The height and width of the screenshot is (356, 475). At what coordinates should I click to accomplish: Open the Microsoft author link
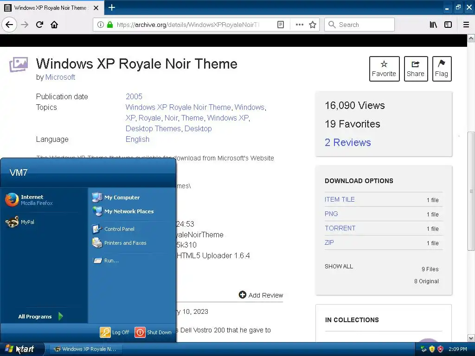pyautogui.click(x=60, y=77)
